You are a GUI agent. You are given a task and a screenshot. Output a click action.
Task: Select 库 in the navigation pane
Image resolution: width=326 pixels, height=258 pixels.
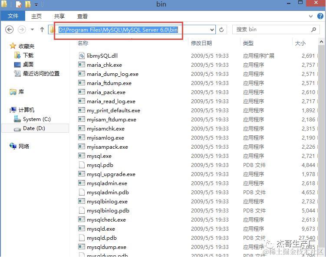(x=21, y=91)
